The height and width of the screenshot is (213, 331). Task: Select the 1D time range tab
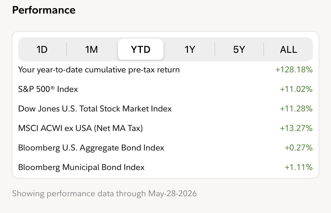(x=42, y=50)
